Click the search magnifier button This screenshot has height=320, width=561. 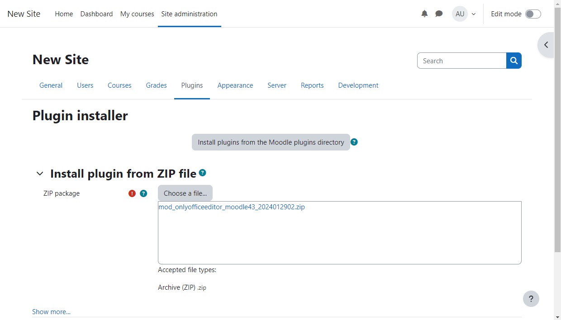tap(514, 61)
